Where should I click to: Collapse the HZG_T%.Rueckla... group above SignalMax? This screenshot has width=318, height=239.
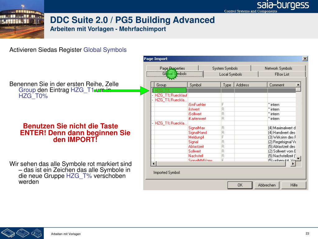tap(153, 123)
